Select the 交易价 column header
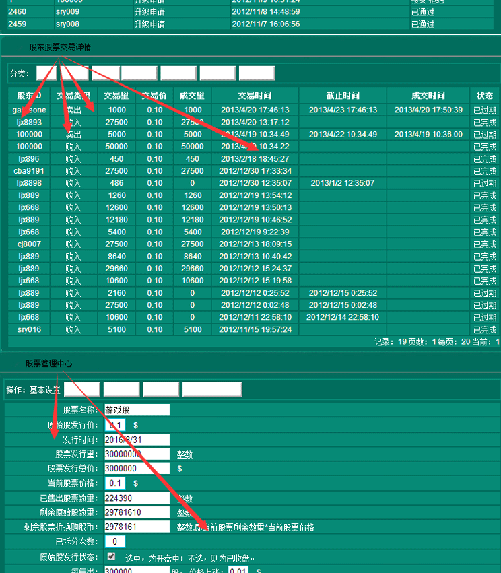This screenshot has height=573, width=501. [155, 96]
